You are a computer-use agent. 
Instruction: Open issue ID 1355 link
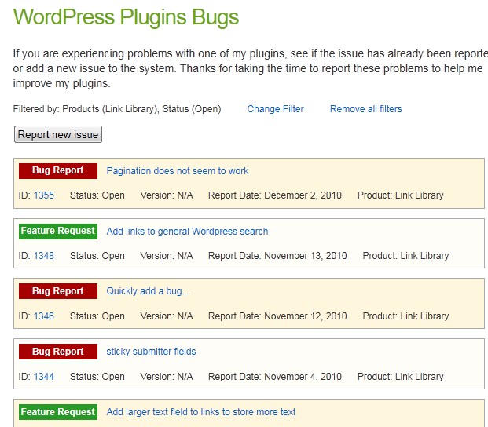(43, 195)
